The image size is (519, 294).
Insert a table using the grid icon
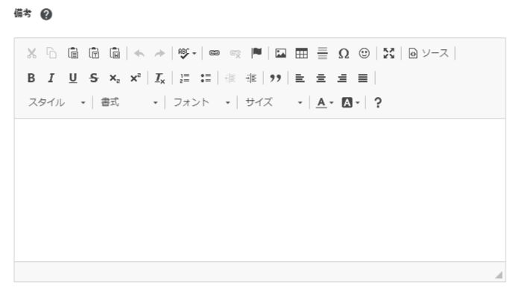click(301, 53)
